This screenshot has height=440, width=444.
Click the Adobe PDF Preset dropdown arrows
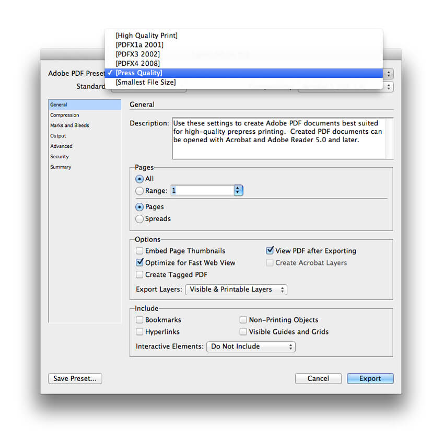389,74
